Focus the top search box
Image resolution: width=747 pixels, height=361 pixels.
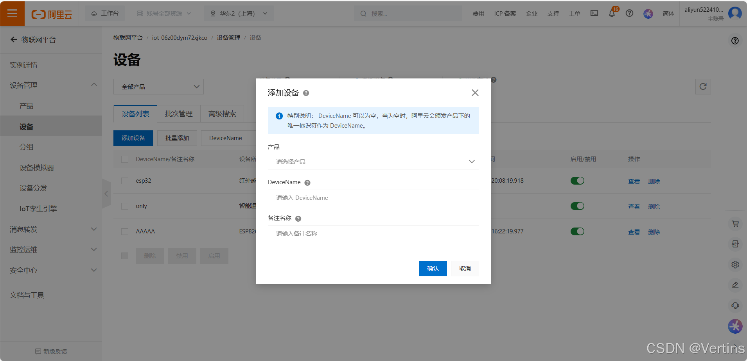point(408,14)
